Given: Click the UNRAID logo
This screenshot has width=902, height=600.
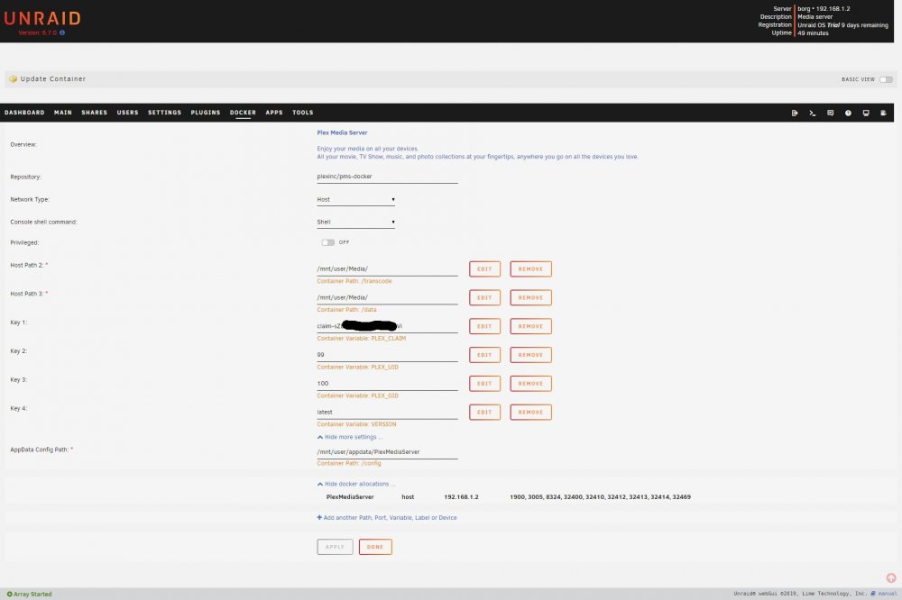Looking at the screenshot, I should coord(42,18).
